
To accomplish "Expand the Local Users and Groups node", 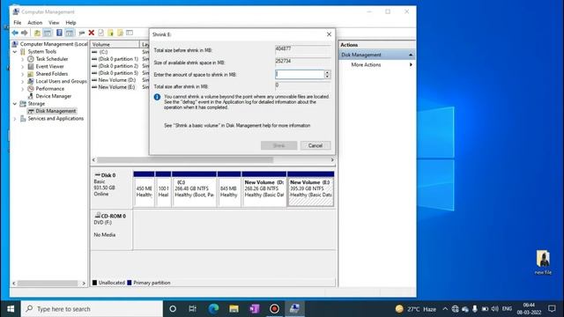I will pos(23,82).
